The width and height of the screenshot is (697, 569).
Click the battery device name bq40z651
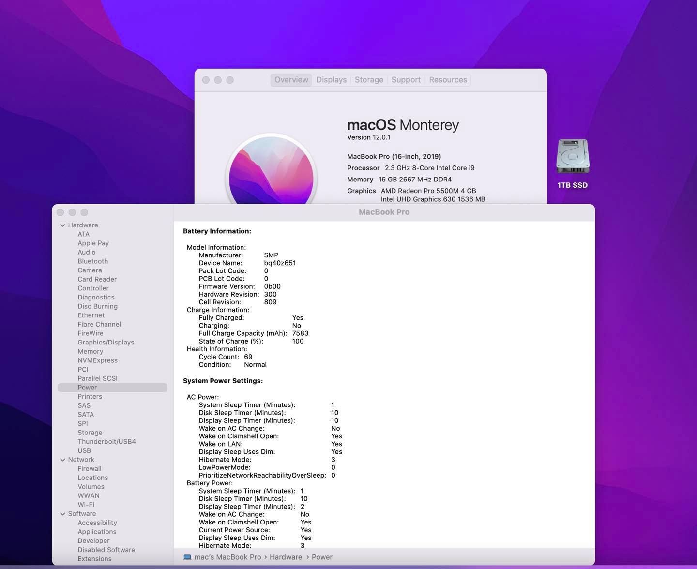click(280, 263)
